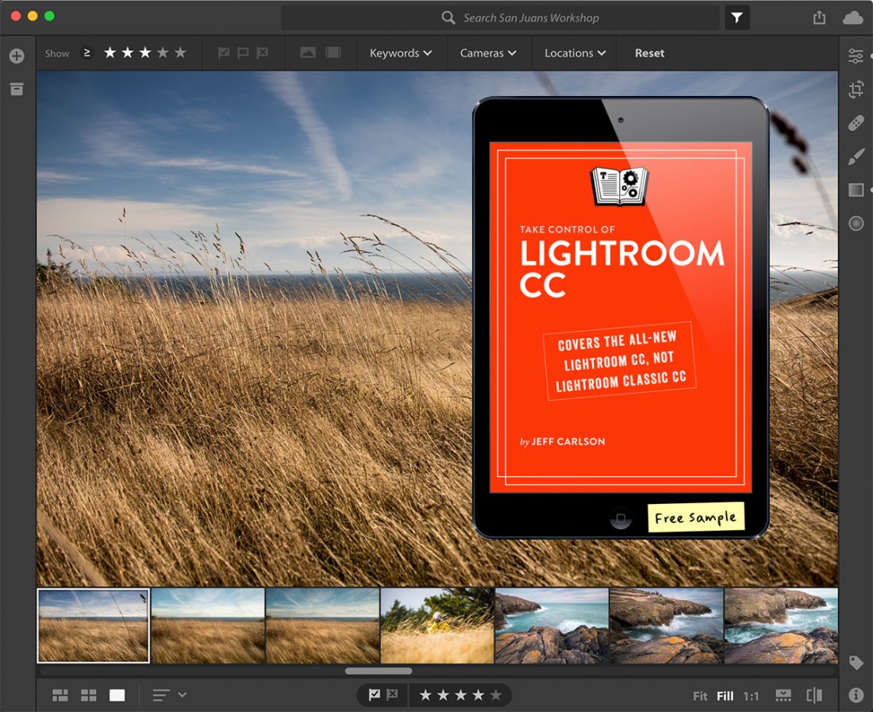Choose the Brush adjustment tool
This screenshot has height=712, width=873.
[x=856, y=156]
